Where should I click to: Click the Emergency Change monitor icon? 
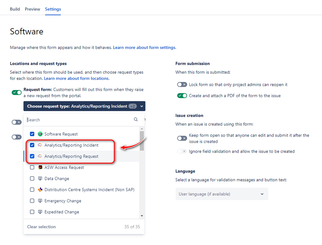pos(40,200)
